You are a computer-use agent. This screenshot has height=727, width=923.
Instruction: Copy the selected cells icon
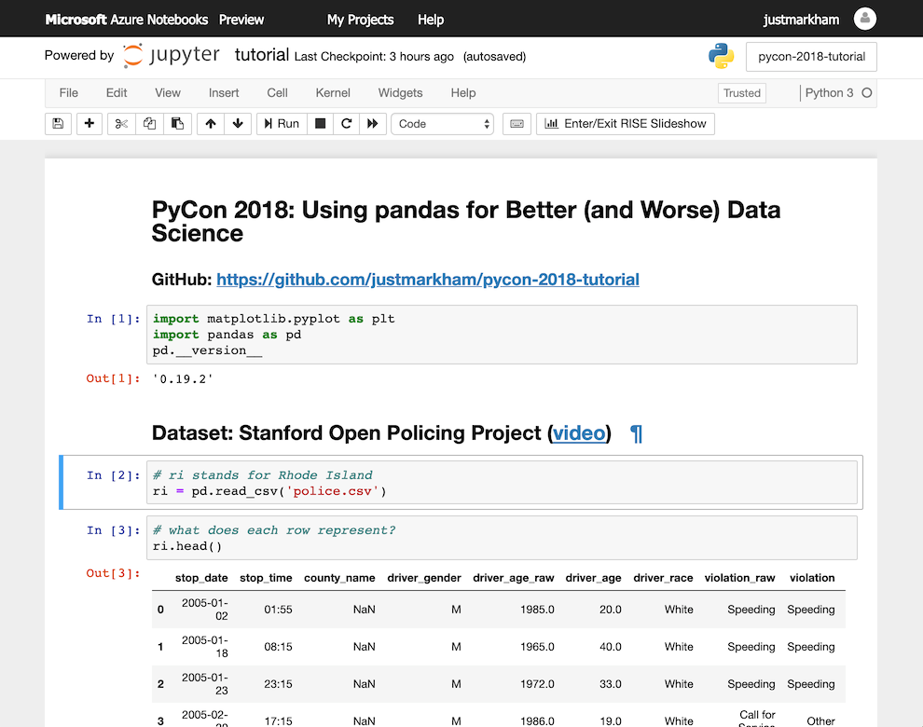click(149, 123)
